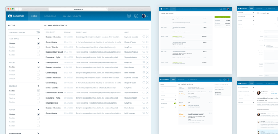Uncheck the checked Section box under Task Types

(38, 43)
